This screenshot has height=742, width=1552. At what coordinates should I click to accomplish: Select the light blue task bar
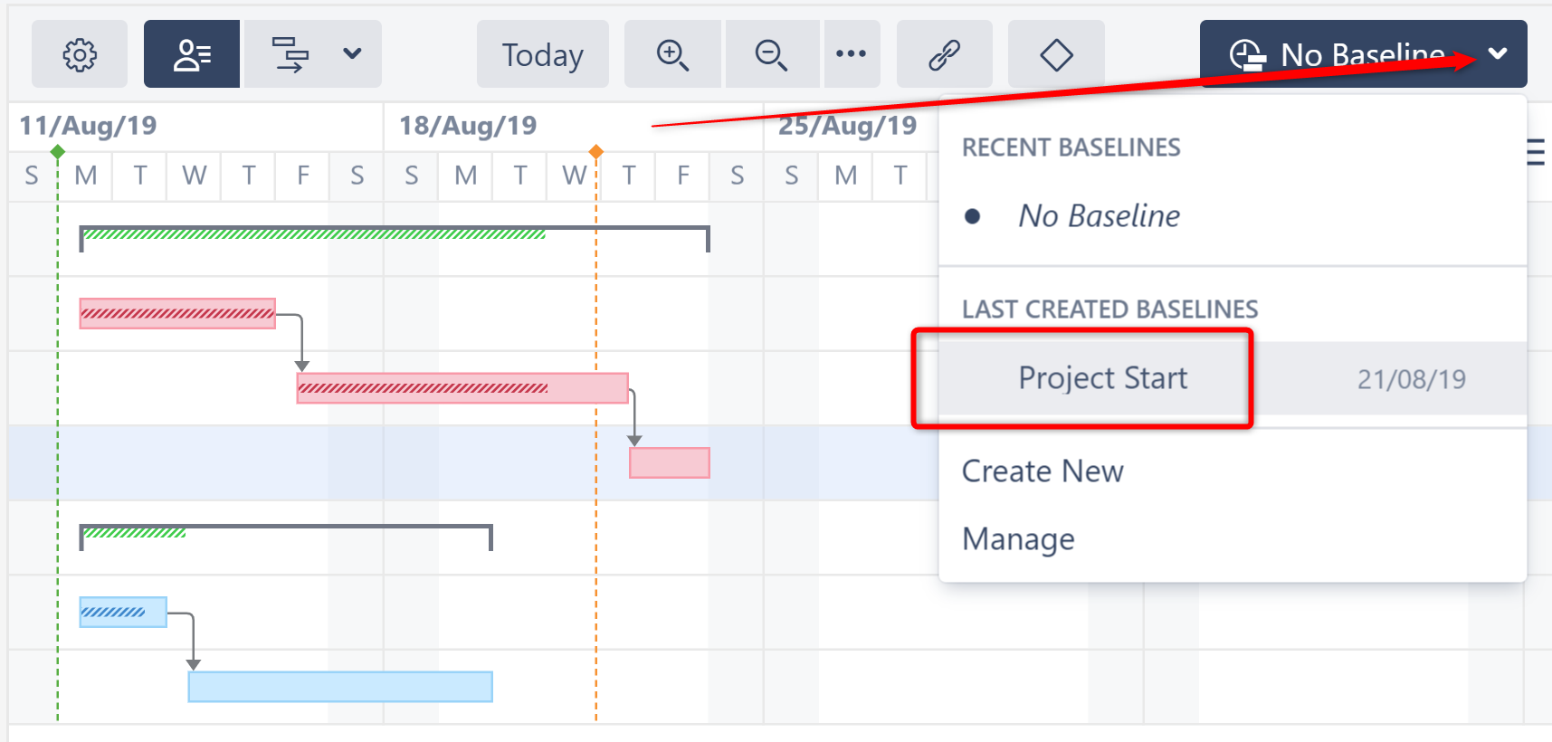coord(340,687)
